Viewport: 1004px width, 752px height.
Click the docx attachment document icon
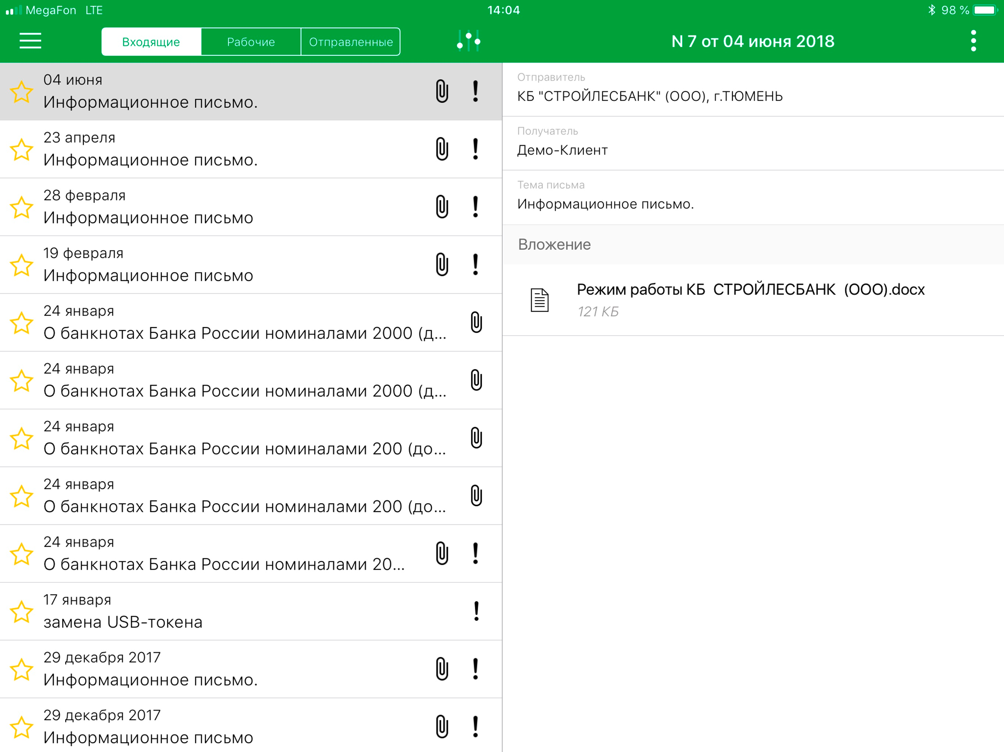click(540, 300)
